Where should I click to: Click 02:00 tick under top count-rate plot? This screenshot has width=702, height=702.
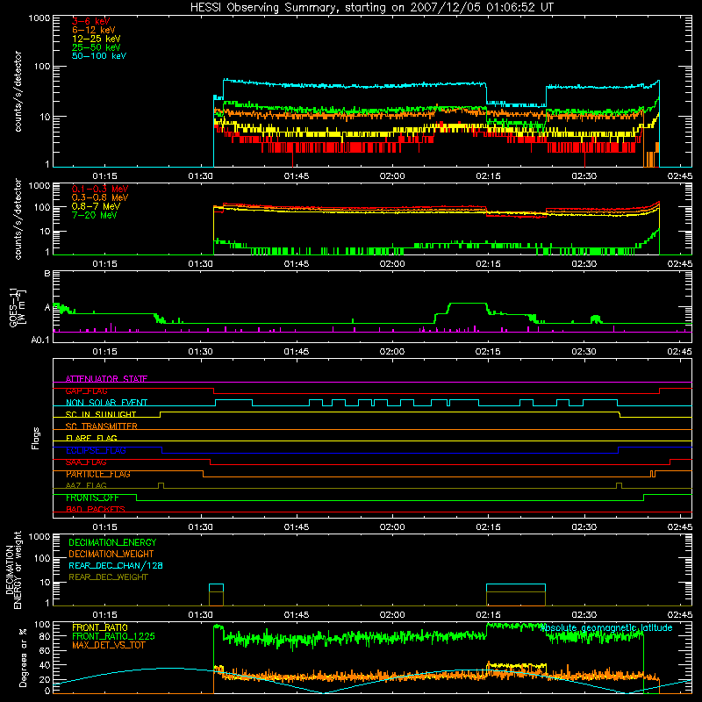[x=392, y=176]
